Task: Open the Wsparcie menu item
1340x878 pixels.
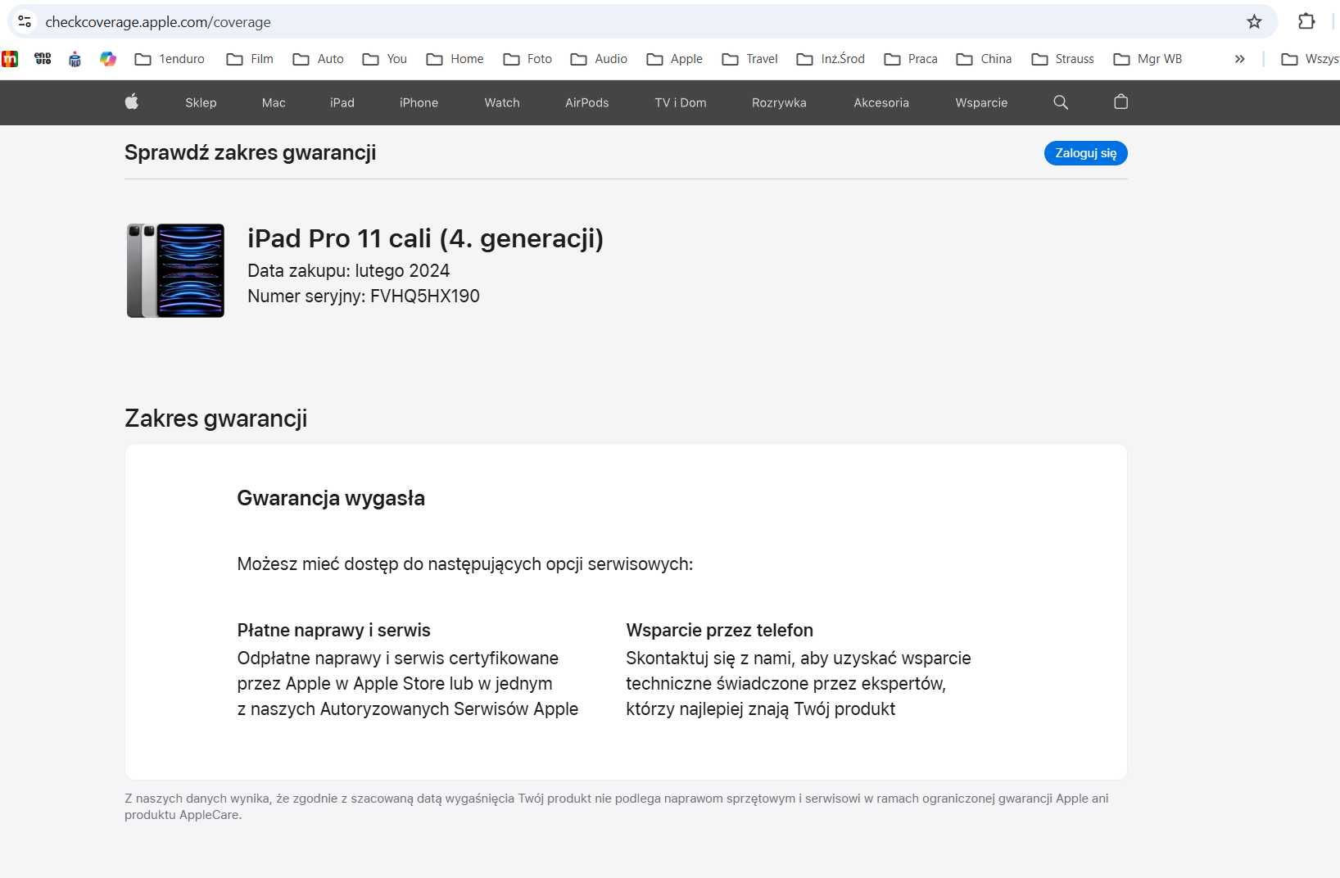Action: pyautogui.click(x=981, y=102)
